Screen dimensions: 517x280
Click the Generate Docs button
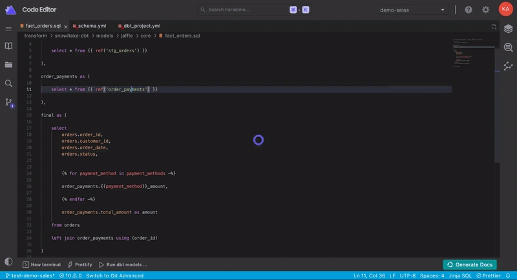470,264
